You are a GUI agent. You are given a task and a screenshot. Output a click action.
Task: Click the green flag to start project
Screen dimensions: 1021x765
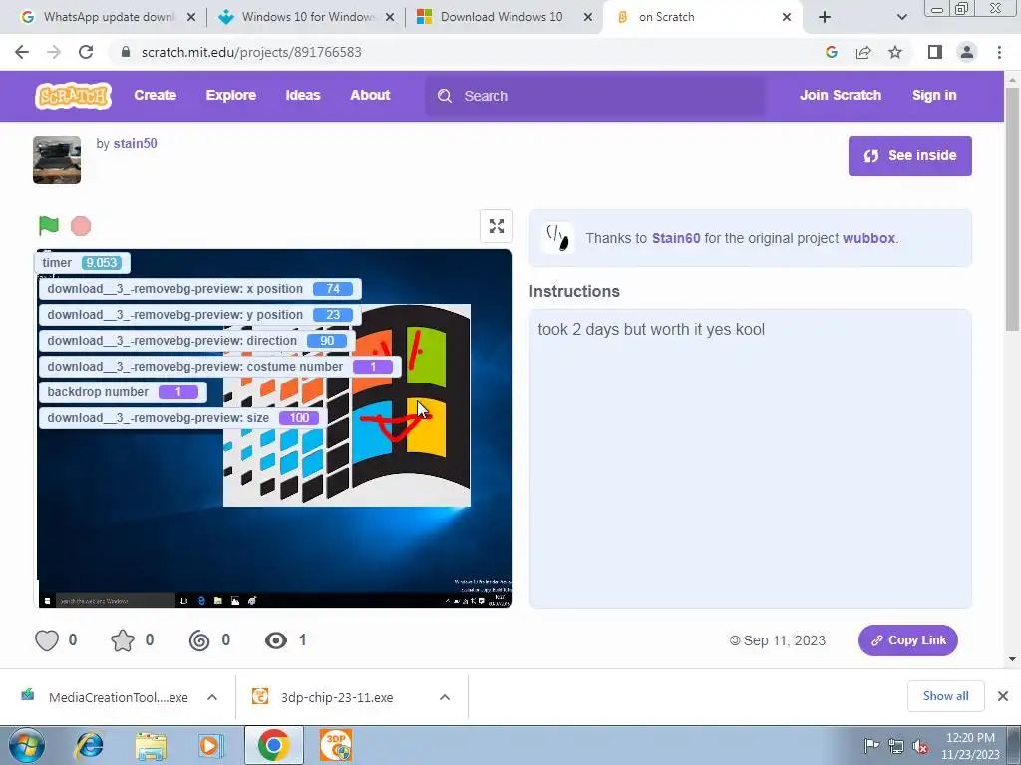tap(48, 226)
